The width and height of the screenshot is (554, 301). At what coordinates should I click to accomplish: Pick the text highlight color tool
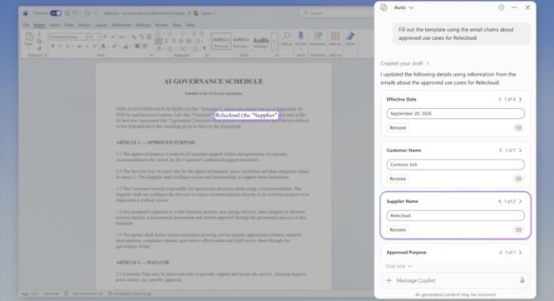(x=114, y=47)
